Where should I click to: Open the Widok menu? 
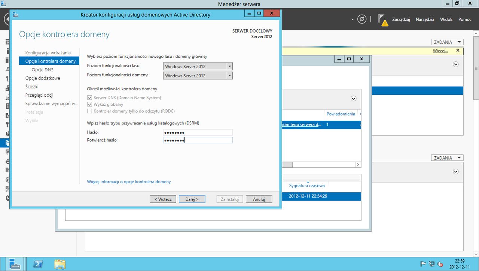[446, 19]
